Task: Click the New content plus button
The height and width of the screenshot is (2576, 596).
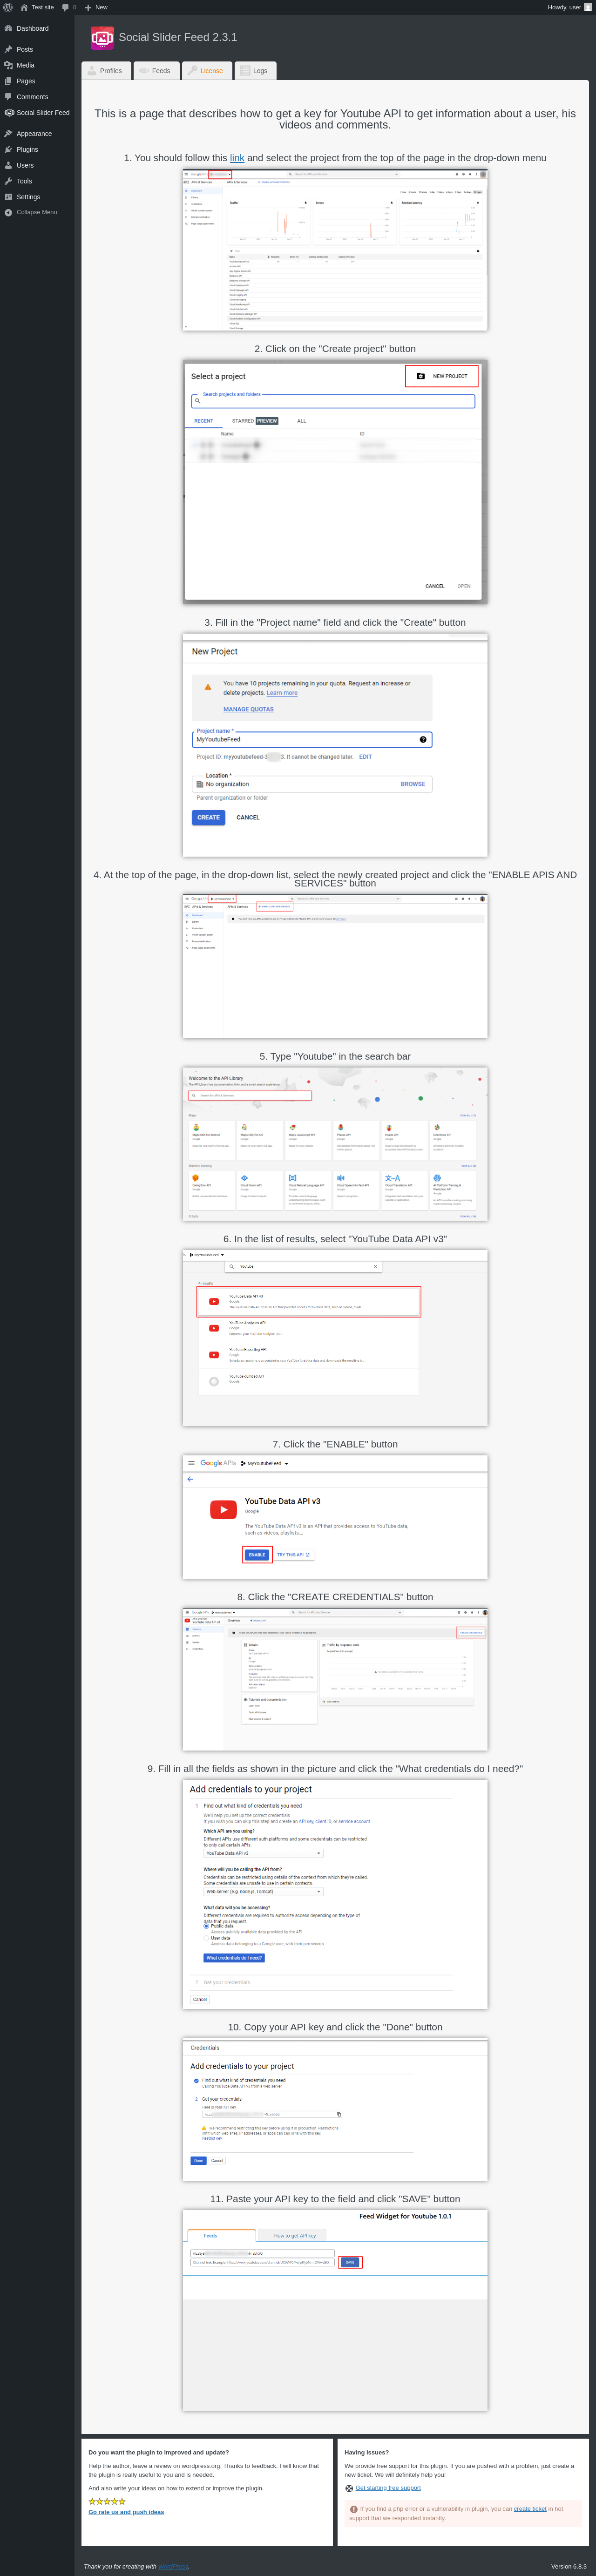Action: tap(96, 7)
